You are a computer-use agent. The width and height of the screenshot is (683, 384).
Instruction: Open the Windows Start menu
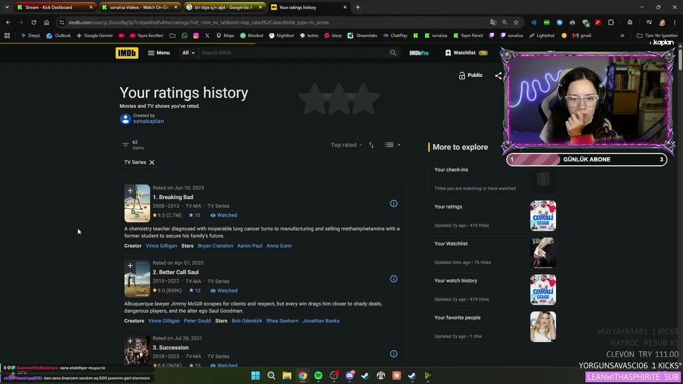(x=256, y=375)
